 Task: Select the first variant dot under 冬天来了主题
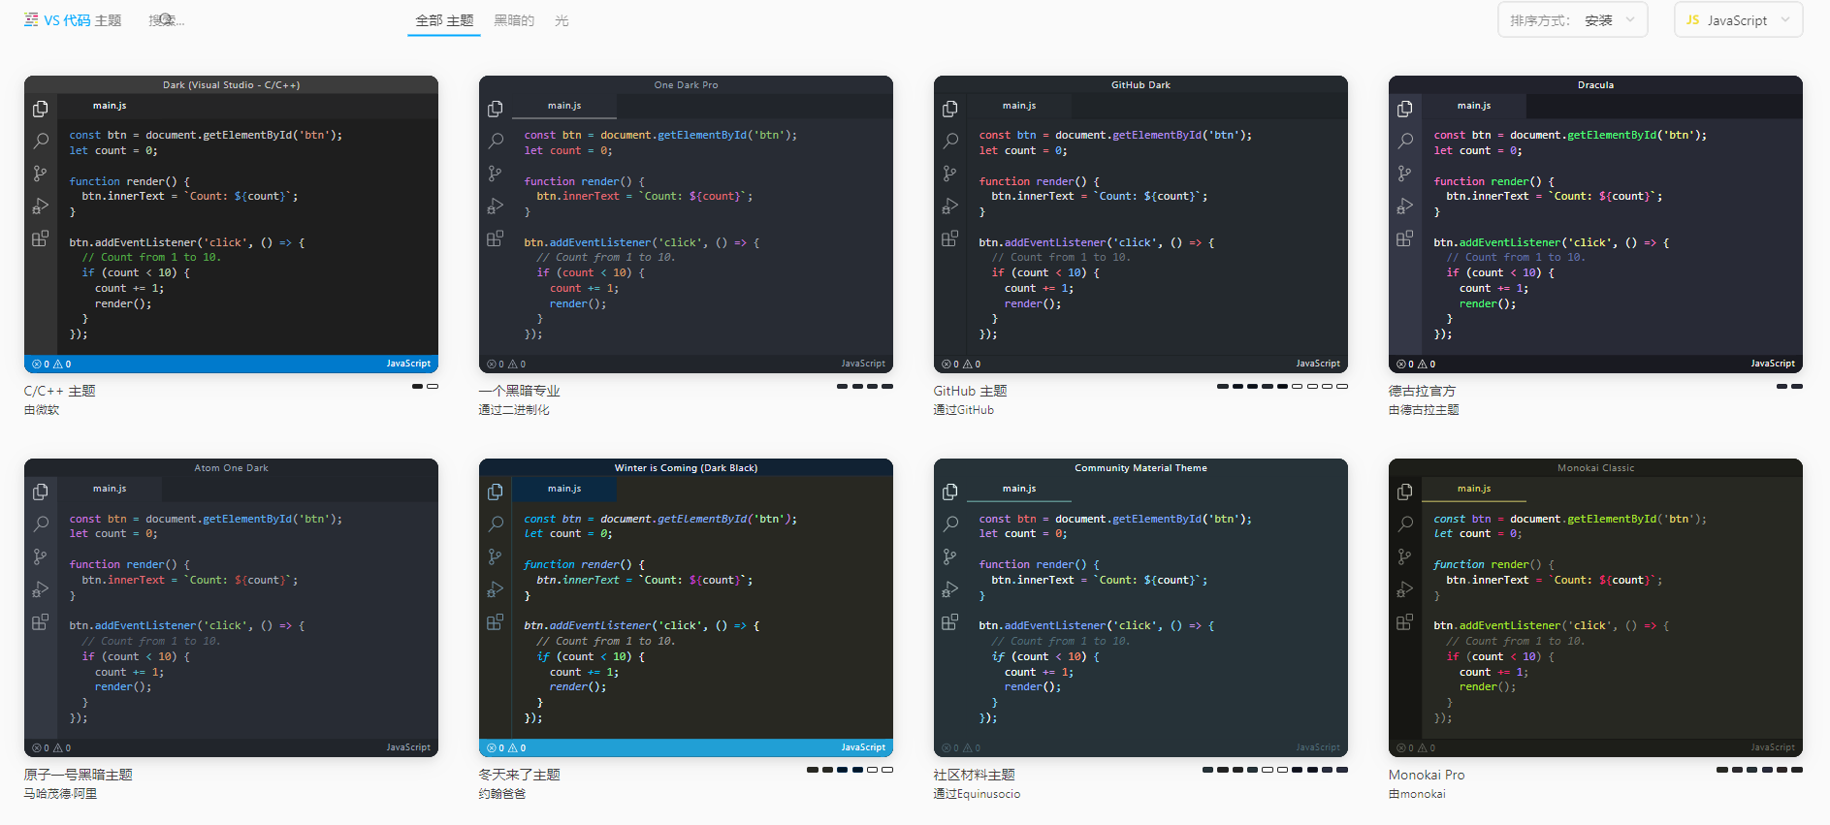coord(813,770)
